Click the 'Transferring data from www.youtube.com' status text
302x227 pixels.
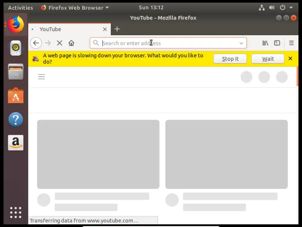tap(84, 220)
